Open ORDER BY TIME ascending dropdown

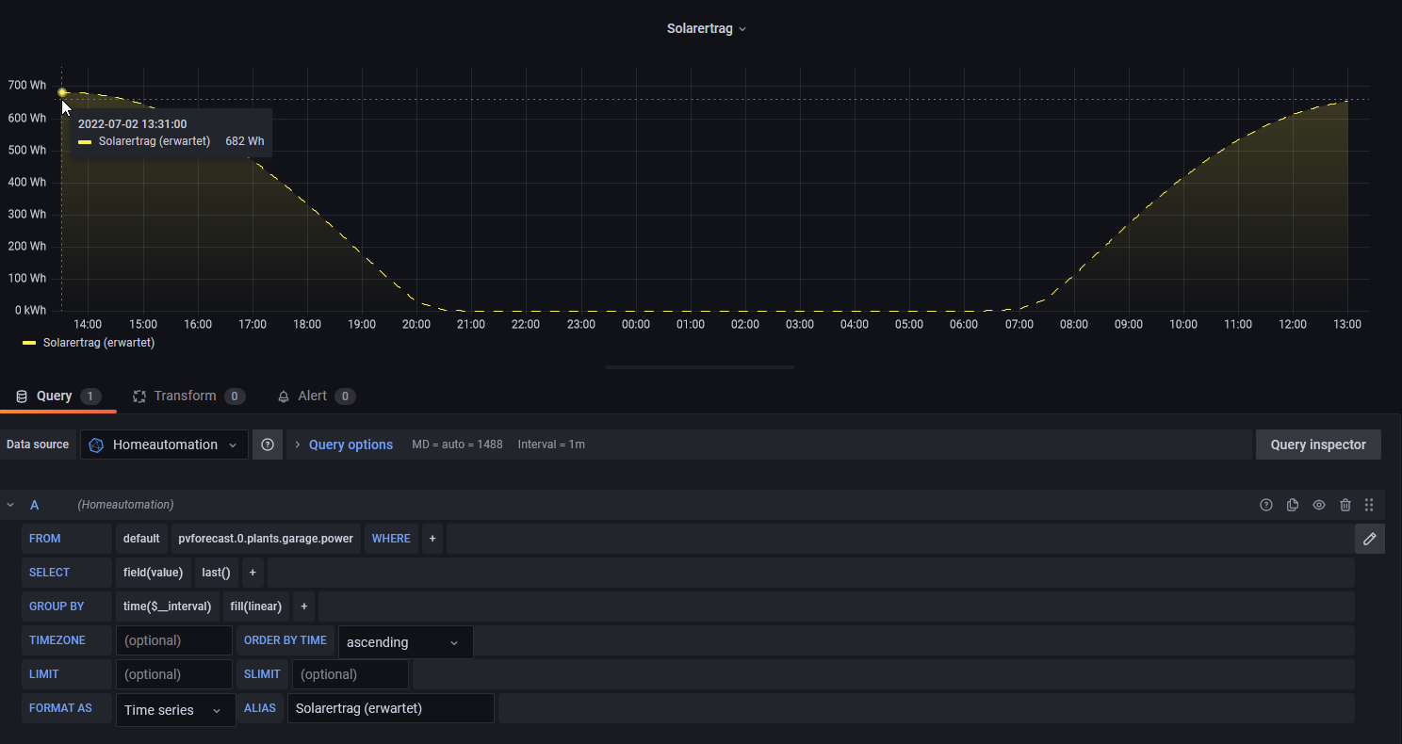406,642
